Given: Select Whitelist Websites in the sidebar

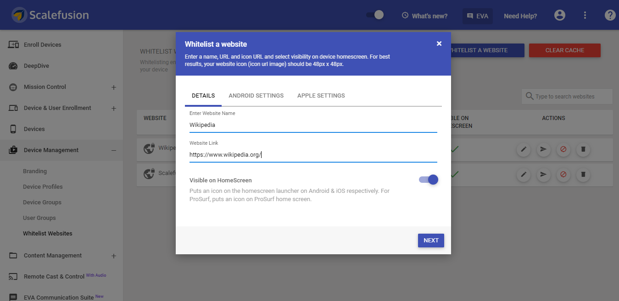Looking at the screenshot, I should click(x=48, y=234).
